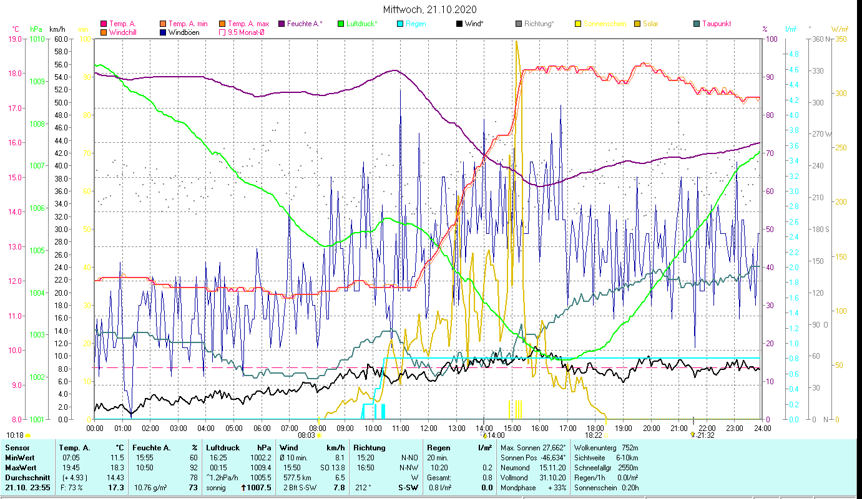Image resolution: width=862 pixels, height=499 pixels.
Task: Click the current pressure value 1007.5
Action: click(x=260, y=488)
